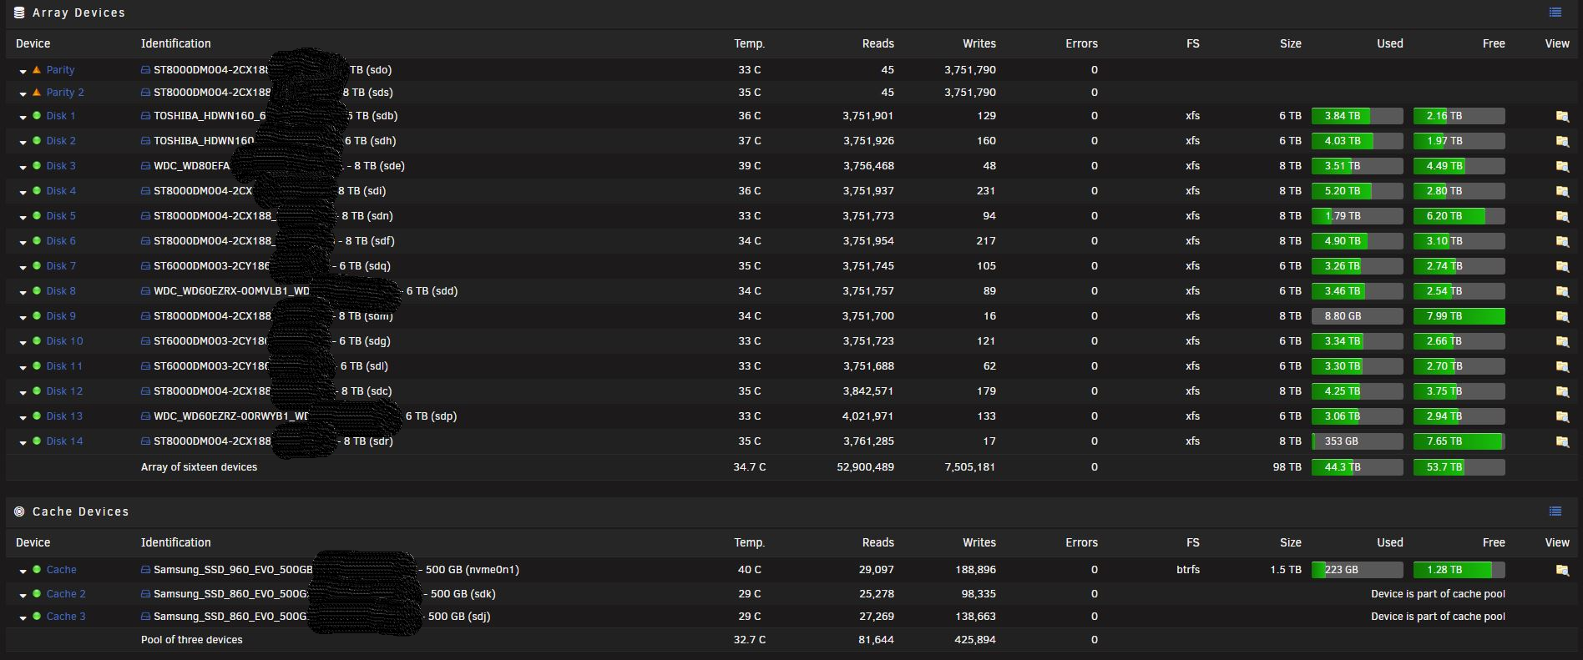Click the Array Devices list toggle icon
Image resolution: width=1583 pixels, height=660 pixels.
[x=1555, y=13]
